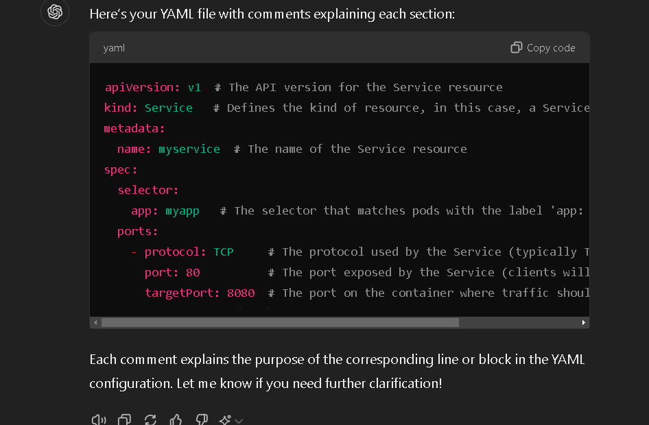Click the ChatGPT avatar logo

tap(55, 12)
